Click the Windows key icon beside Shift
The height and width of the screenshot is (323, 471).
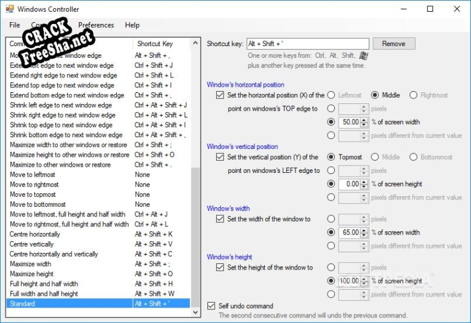(x=364, y=55)
